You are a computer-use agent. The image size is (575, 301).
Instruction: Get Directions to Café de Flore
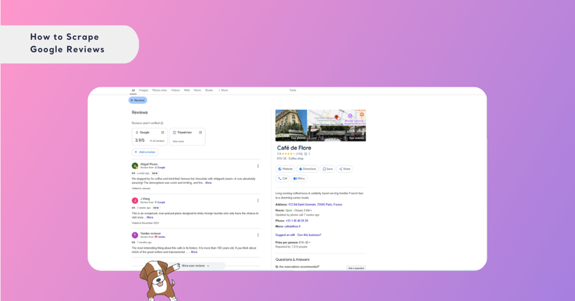coord(307,169)
